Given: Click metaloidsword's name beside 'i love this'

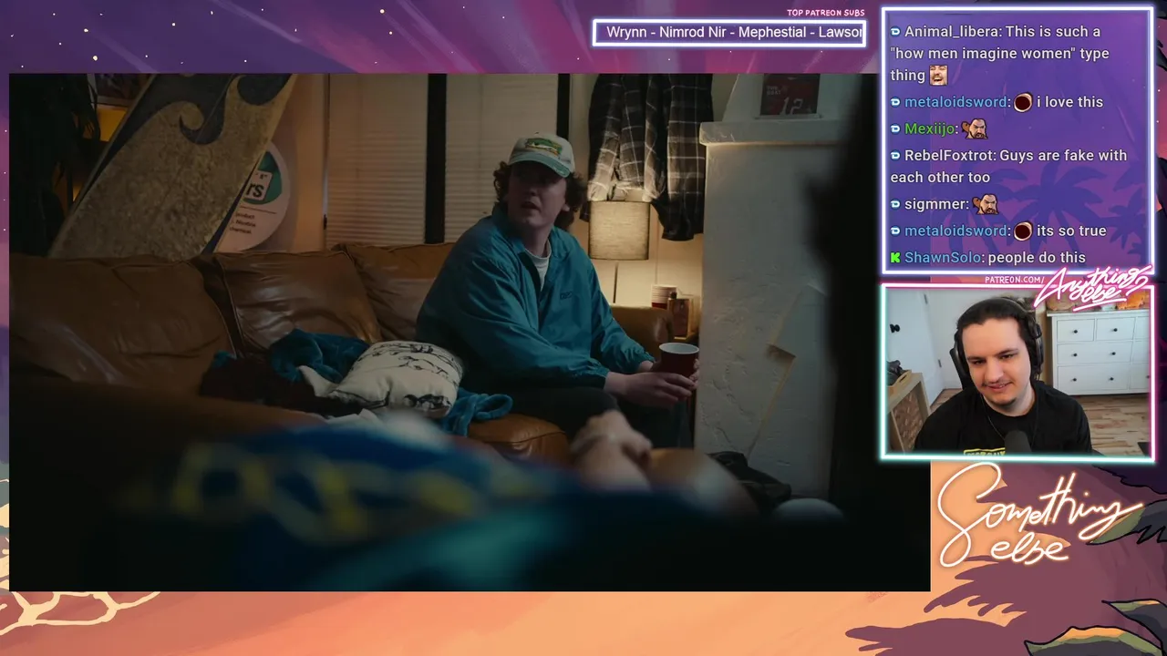Looking at the screenshot, I should [x=955, y=102].
